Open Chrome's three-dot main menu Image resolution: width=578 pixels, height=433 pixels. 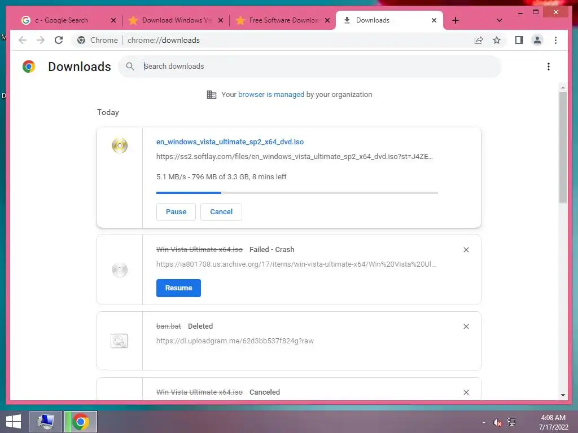555,40
